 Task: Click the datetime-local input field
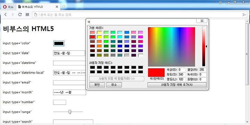69,73
